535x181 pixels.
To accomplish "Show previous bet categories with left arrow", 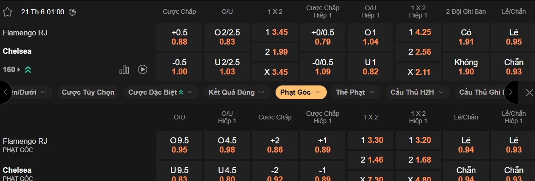I will tap(6, 92).
